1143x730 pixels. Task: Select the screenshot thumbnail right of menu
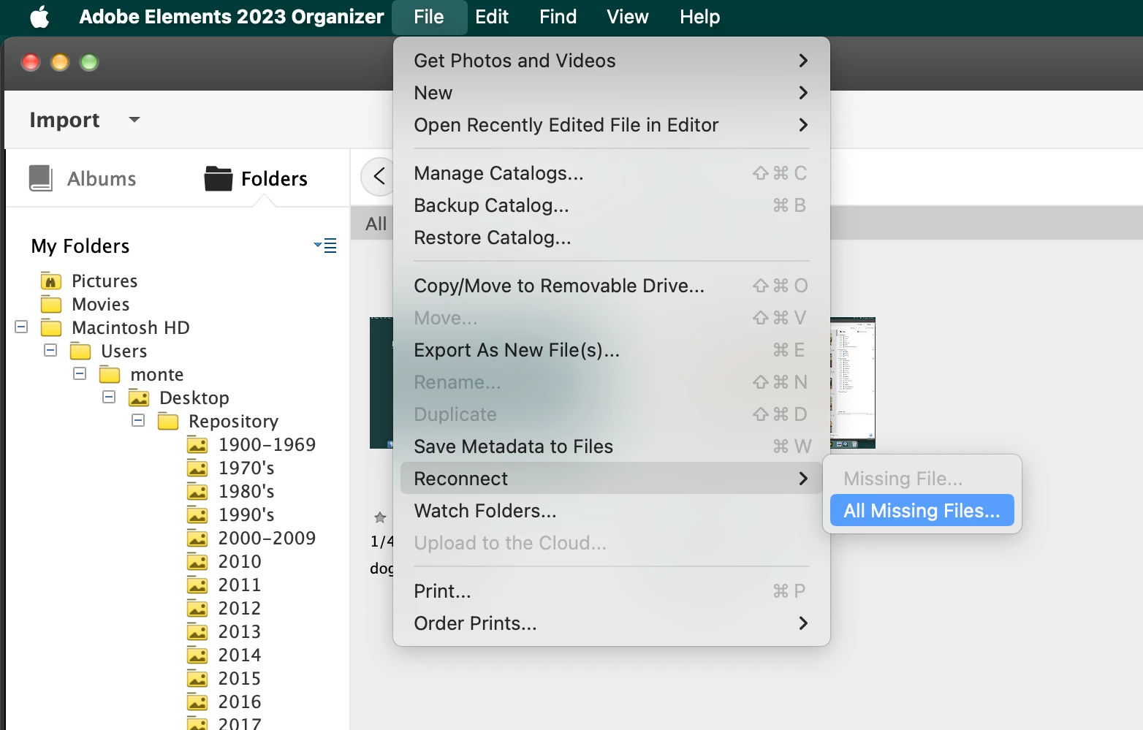click(852, 383)
